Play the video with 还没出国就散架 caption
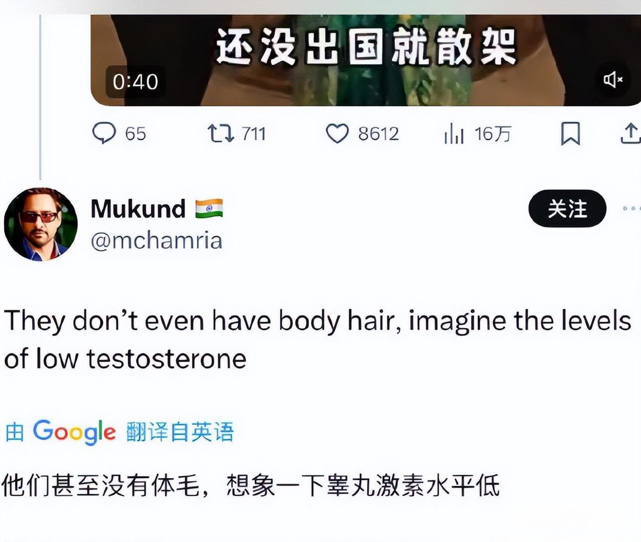This screenshot has height=542, width=641. click(366, 60)
